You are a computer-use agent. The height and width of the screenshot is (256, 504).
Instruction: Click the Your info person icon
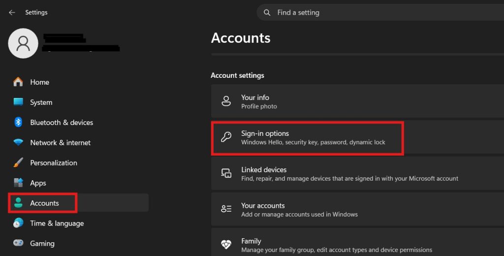[226, 101]
